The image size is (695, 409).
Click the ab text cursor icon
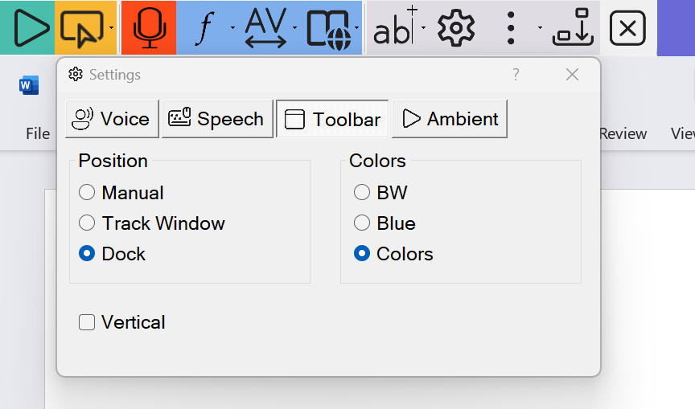coord(393,28)
